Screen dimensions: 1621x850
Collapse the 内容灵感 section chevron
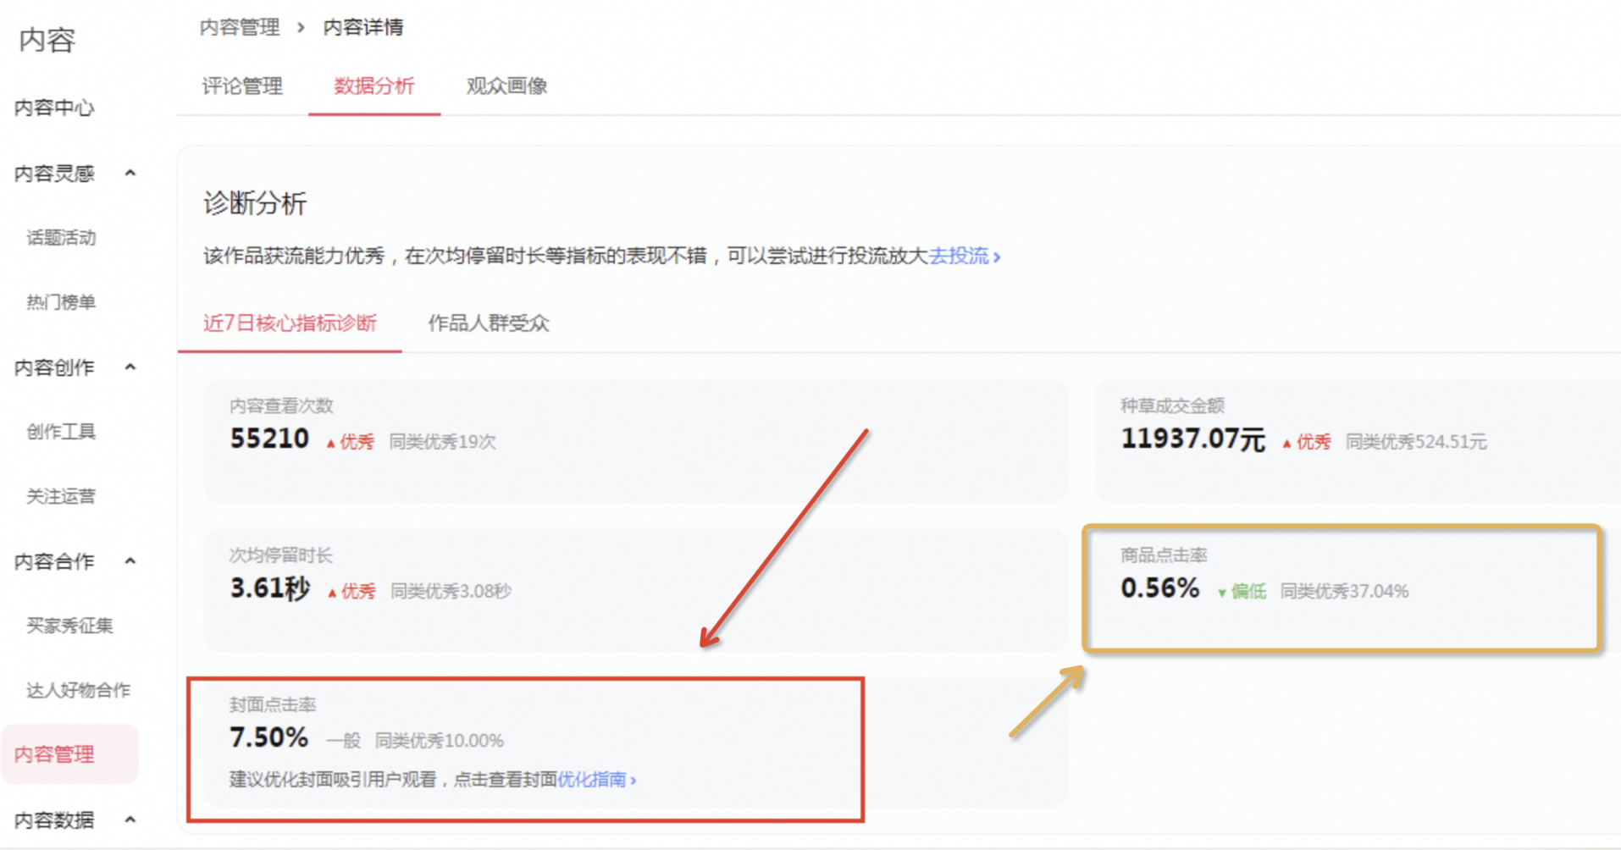(130, 174)
